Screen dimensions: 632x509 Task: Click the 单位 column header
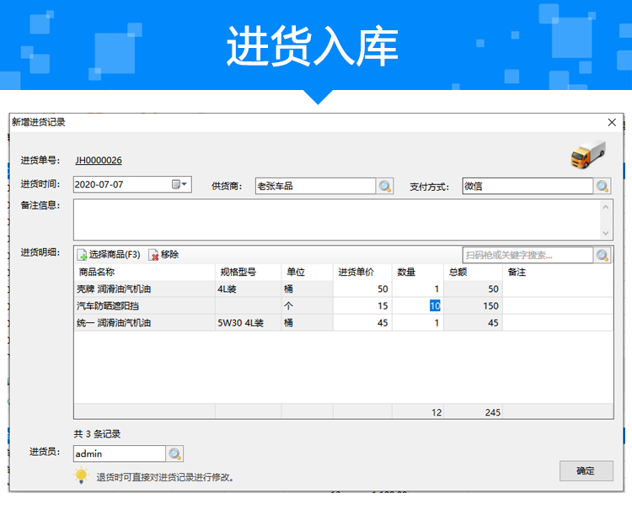307,272
